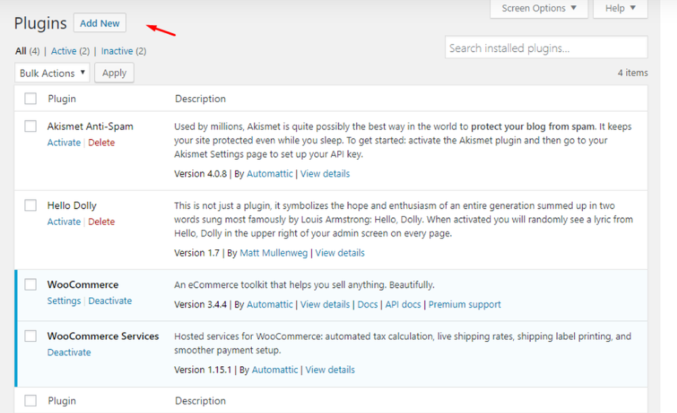Open the Premium support link
Screen dimensions: 677x413
pyautogui.click(x=464, y=304)
